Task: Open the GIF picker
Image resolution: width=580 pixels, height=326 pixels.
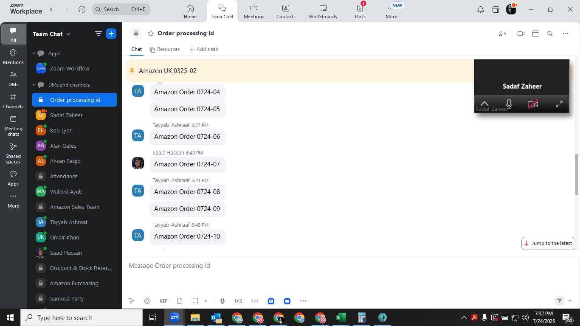Action: pyautogui.click(x=163, y=301)
